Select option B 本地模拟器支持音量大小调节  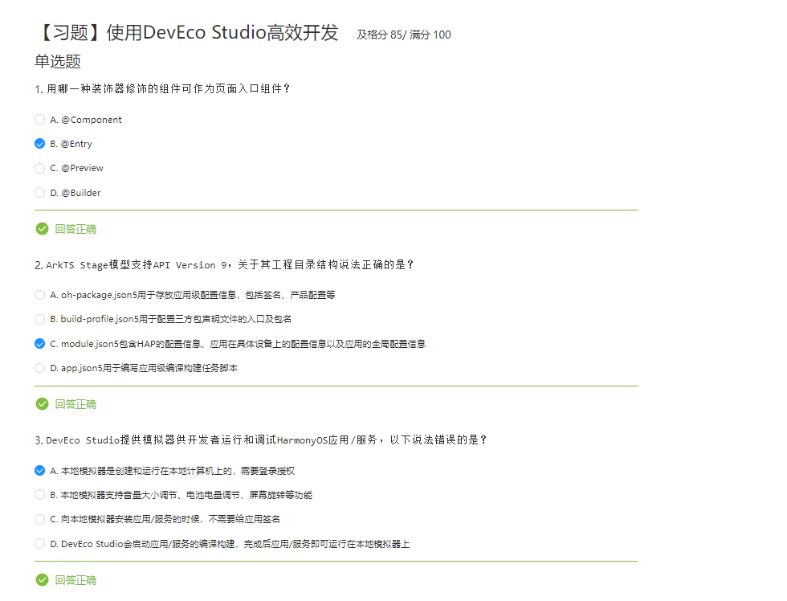(39, 495)
